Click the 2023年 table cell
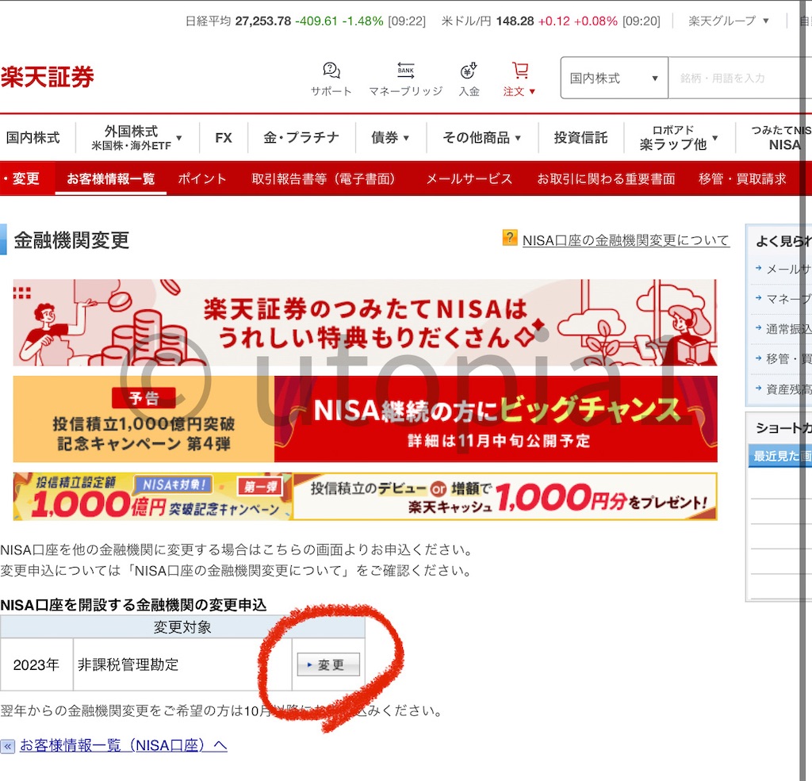This screenshot has height=781, width=812. [x=36, y=664]
